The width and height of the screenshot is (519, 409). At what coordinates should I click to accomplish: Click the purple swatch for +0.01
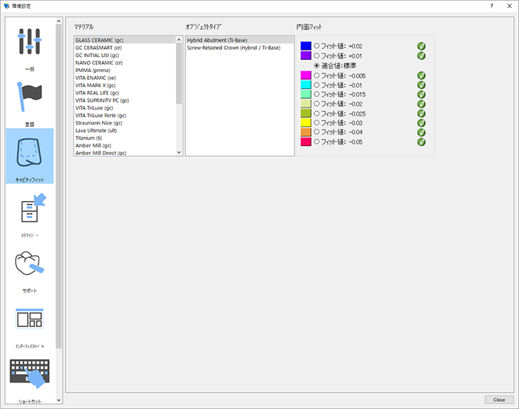[x=306, y=56]
